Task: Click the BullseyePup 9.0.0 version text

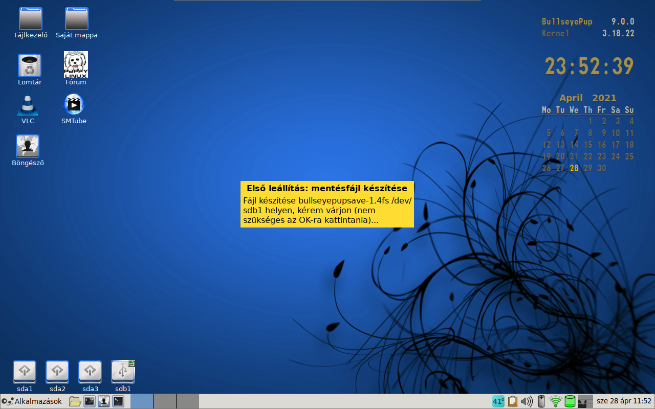Action: pos(588,21)
